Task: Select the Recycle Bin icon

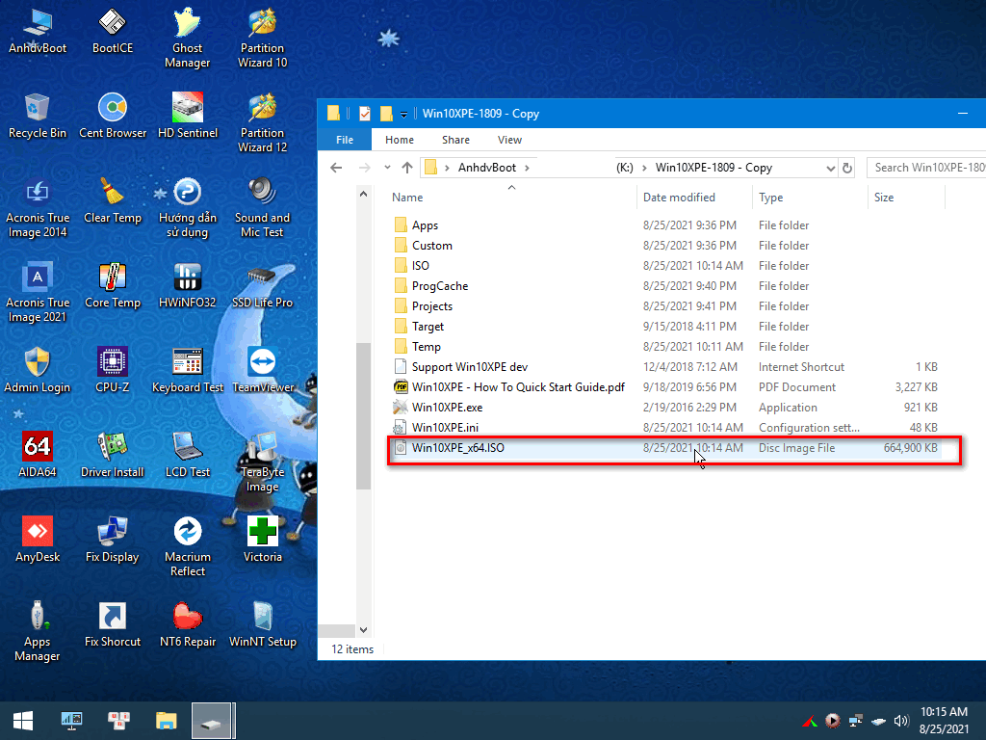Action: pyautogui.click(x=38, y=117)
